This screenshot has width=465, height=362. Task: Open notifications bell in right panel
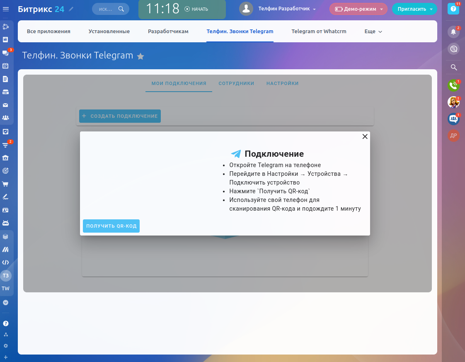coord(453,32)
